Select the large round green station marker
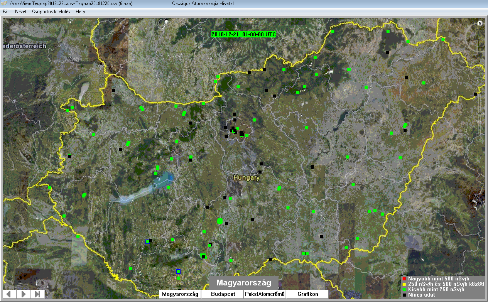The image size is (488, 302). pyautogui.click(x=220, y=221)
